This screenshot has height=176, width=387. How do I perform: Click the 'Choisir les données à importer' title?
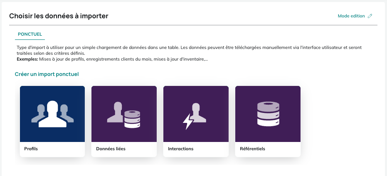click(x=59, y=16)
